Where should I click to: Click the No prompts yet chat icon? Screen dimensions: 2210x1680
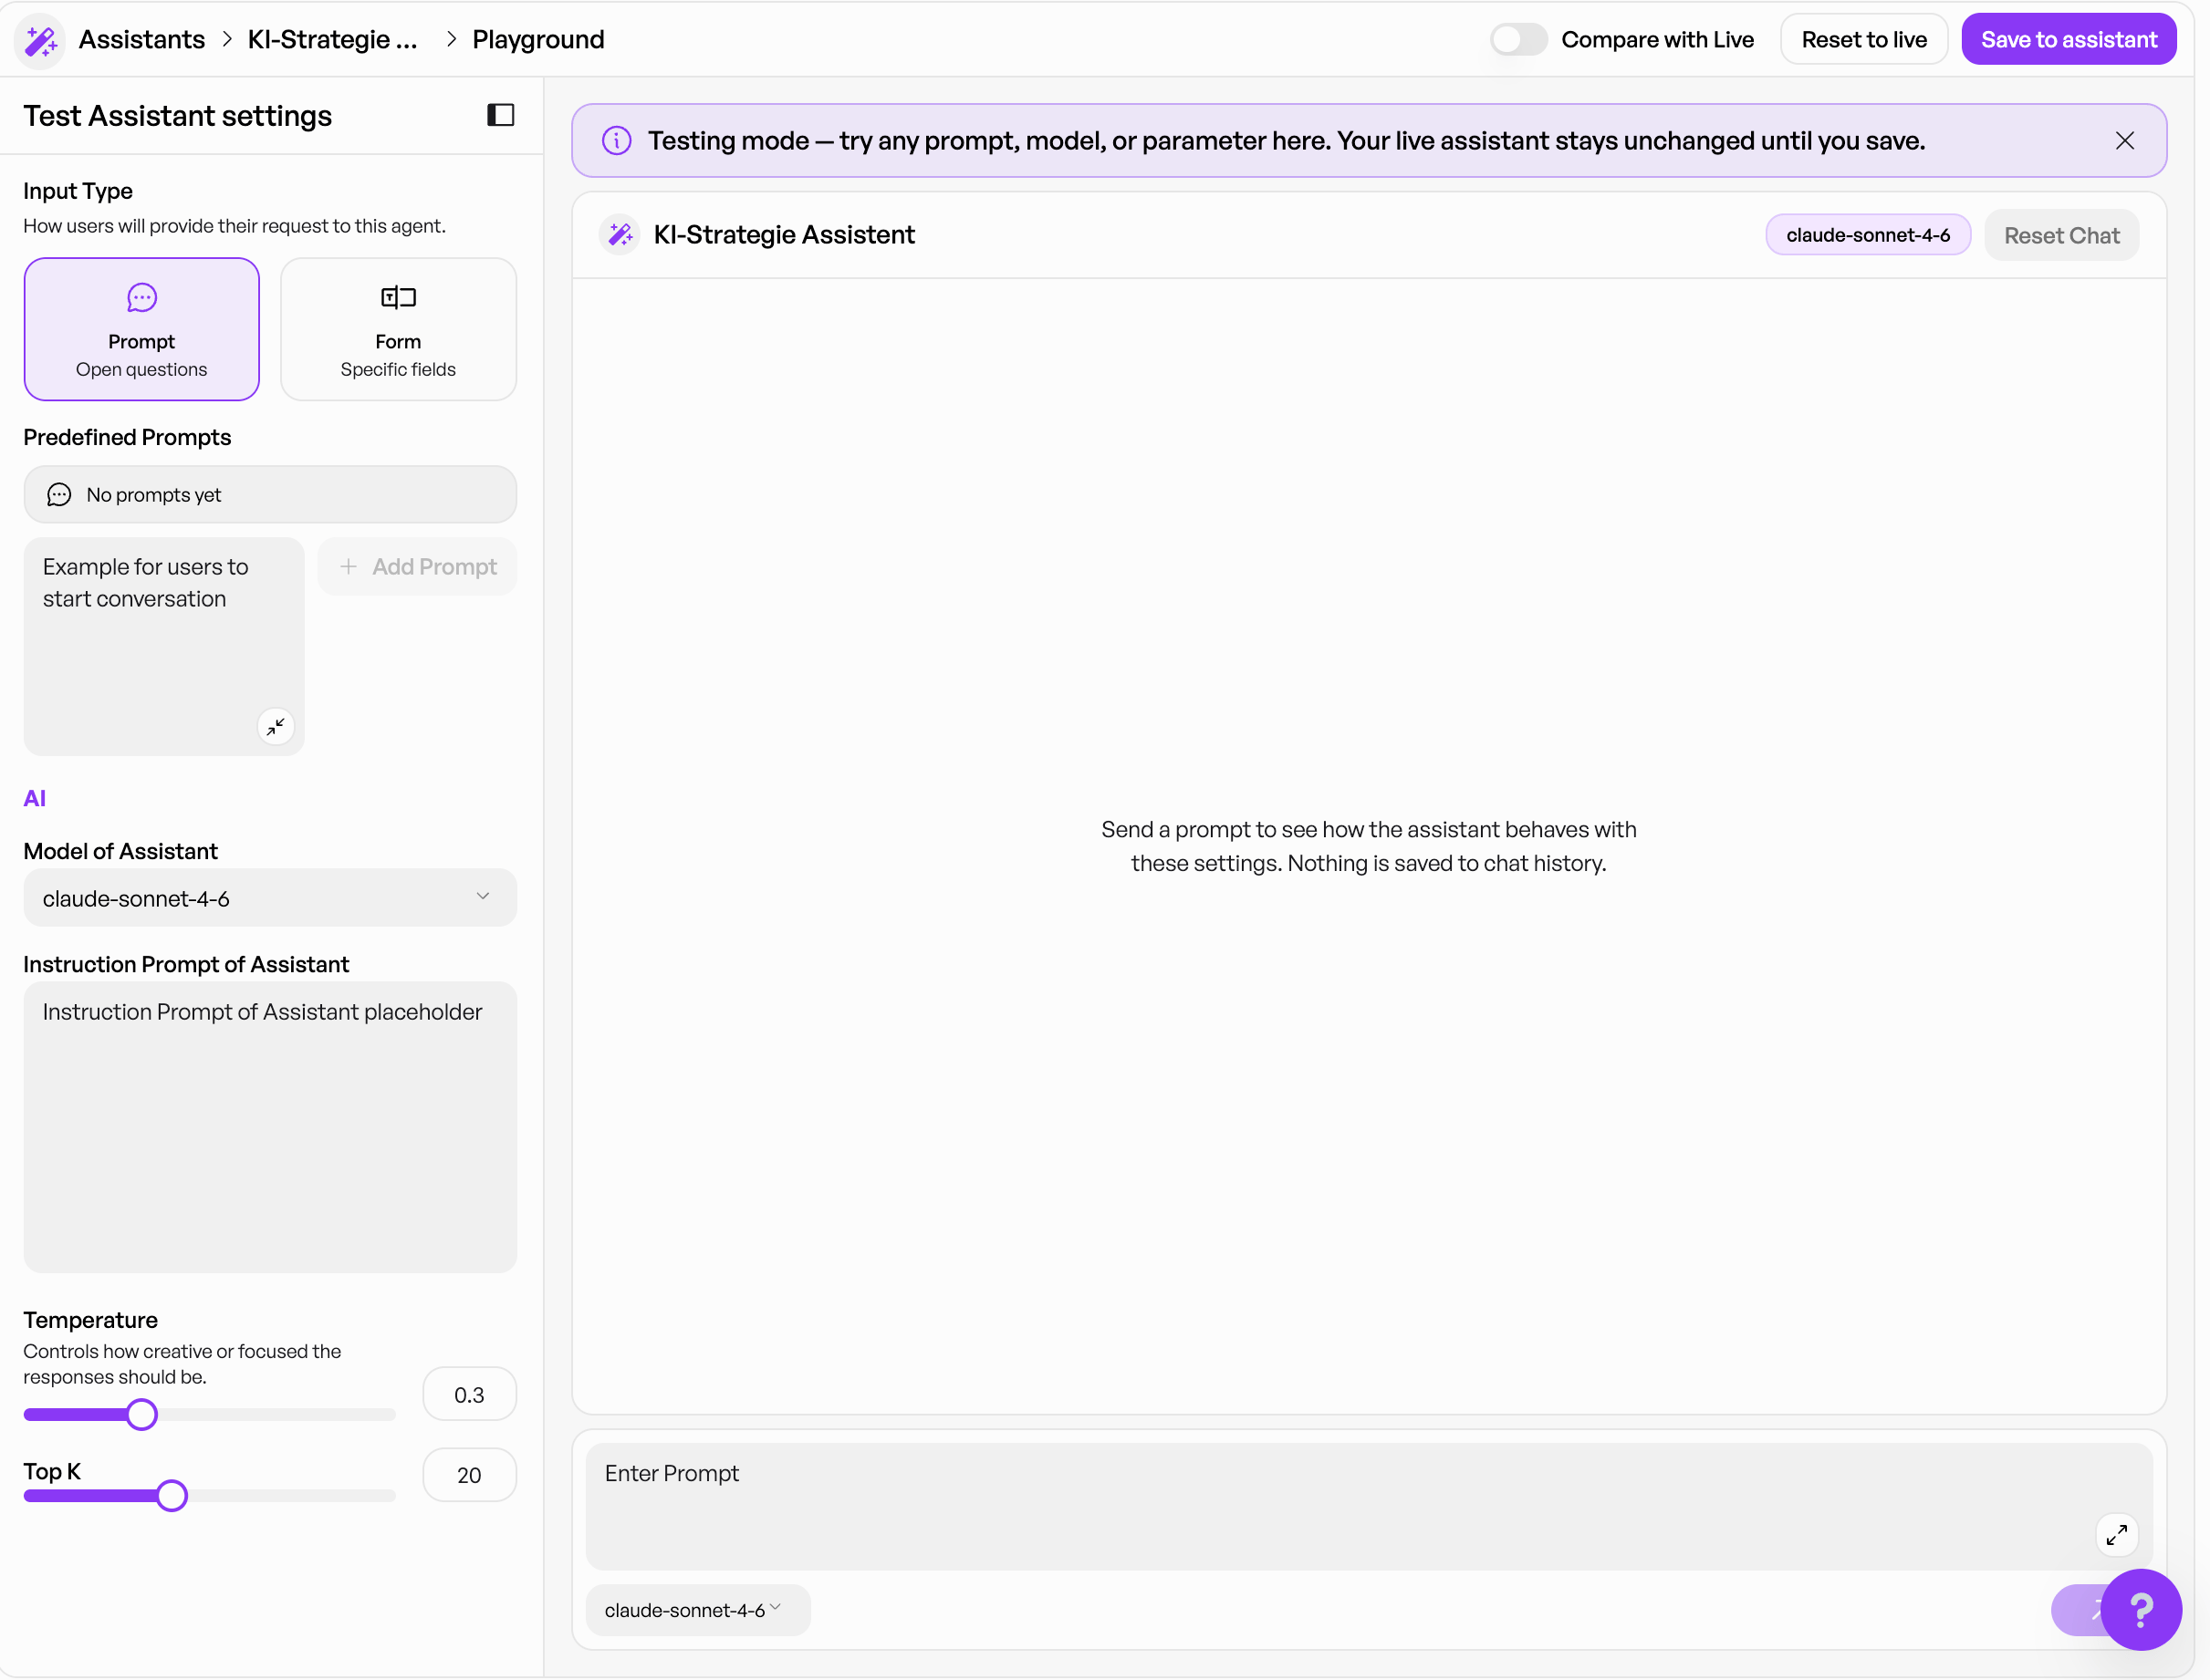tap(59, 495)
